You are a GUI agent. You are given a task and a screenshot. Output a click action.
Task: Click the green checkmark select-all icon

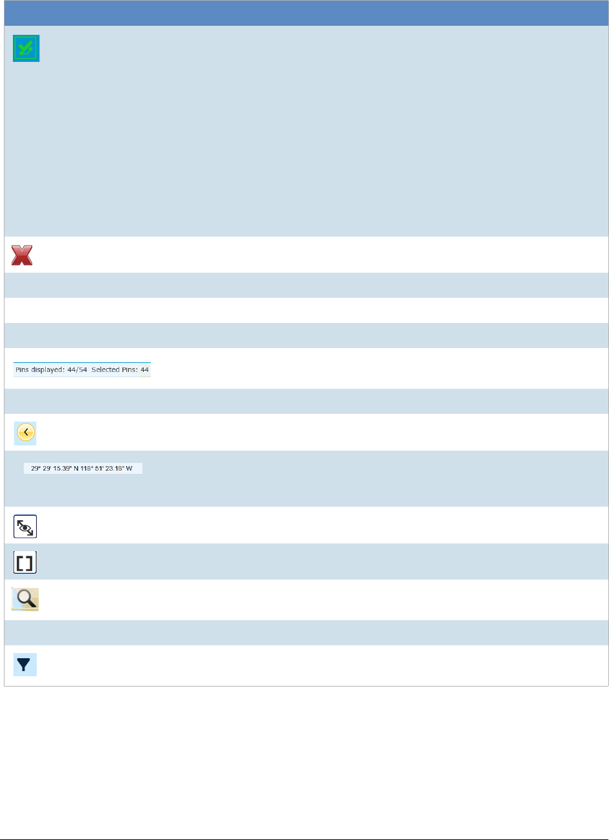(x=26, y=48)
